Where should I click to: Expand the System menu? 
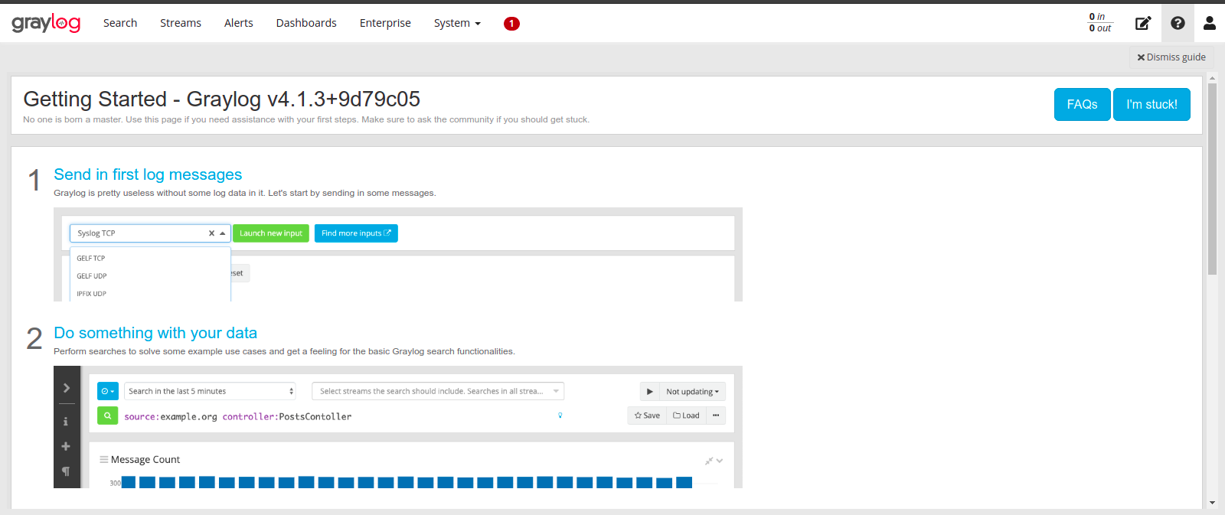point(457,23)
